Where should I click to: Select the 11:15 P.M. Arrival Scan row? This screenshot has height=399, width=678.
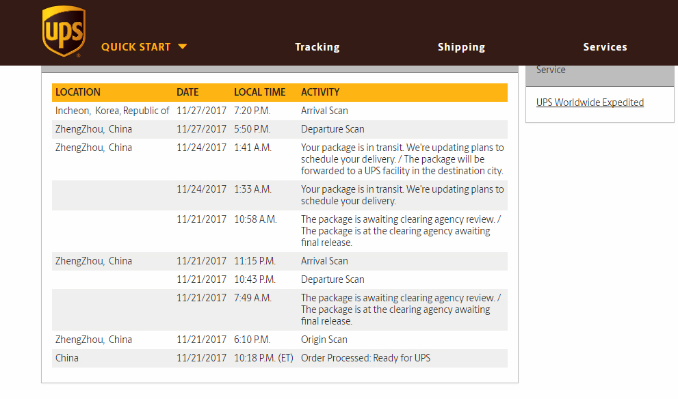(x=280, y=261)
